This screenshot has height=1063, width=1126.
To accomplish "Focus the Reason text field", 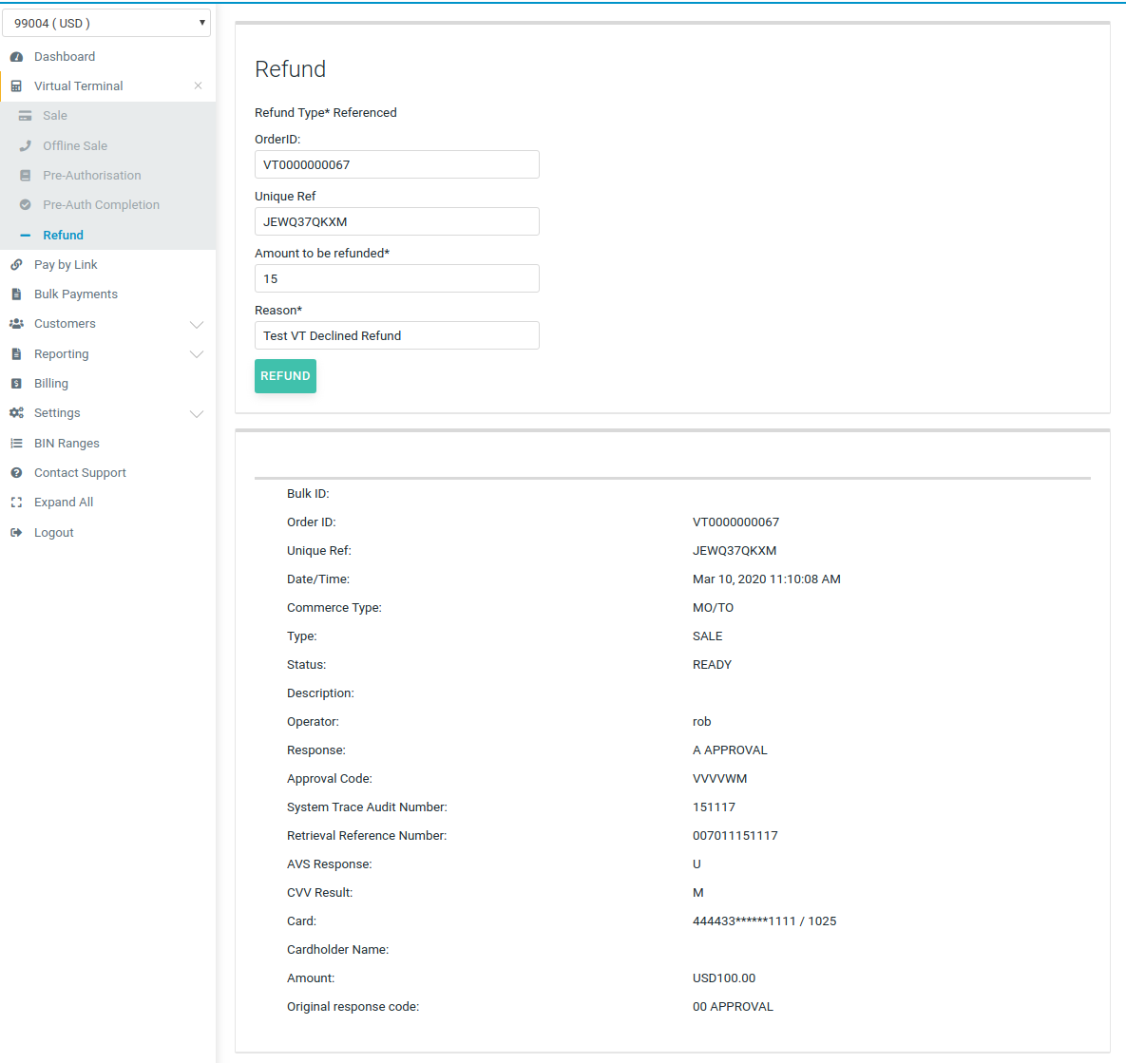I will [396, 335].
